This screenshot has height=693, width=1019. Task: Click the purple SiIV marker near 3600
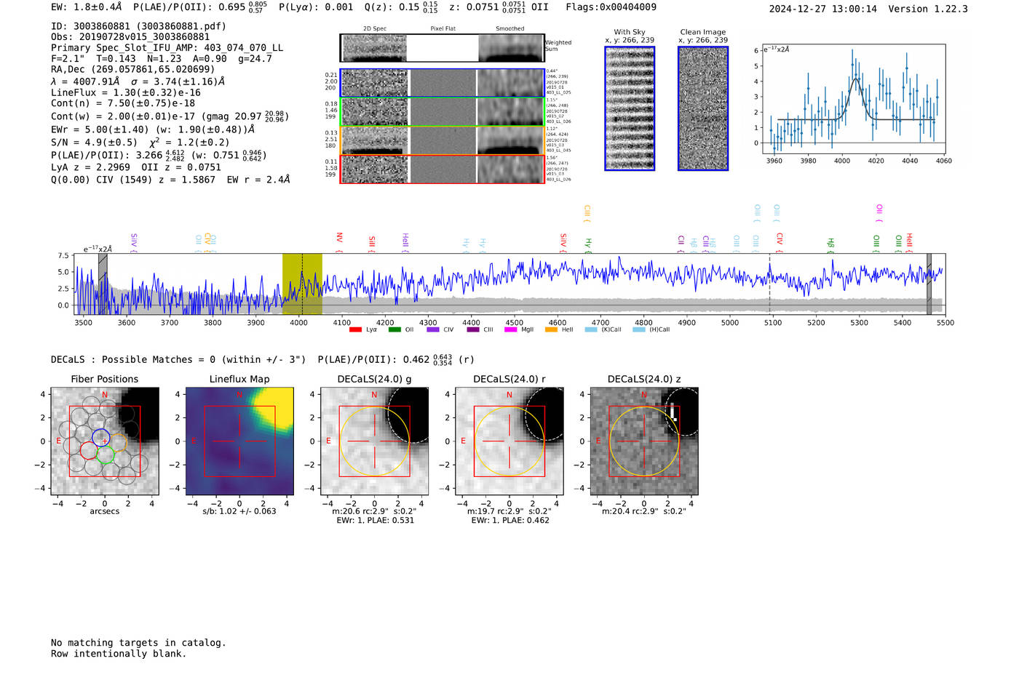pyautogui.click(x=134, y=243)
